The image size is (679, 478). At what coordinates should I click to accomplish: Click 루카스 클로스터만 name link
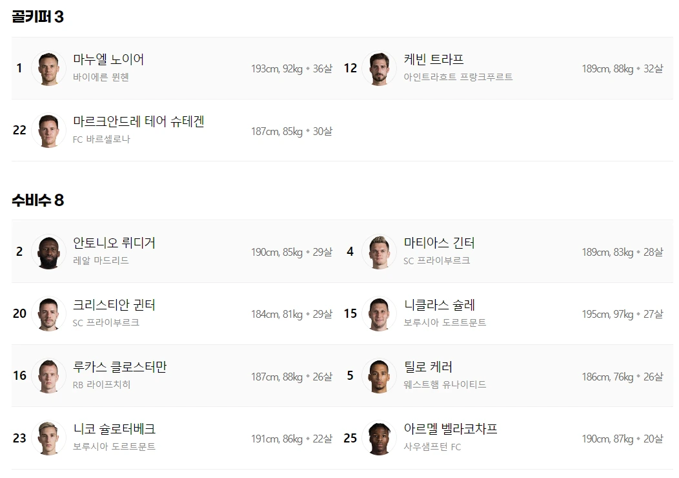pyautogui.click(x=119, y=367)
